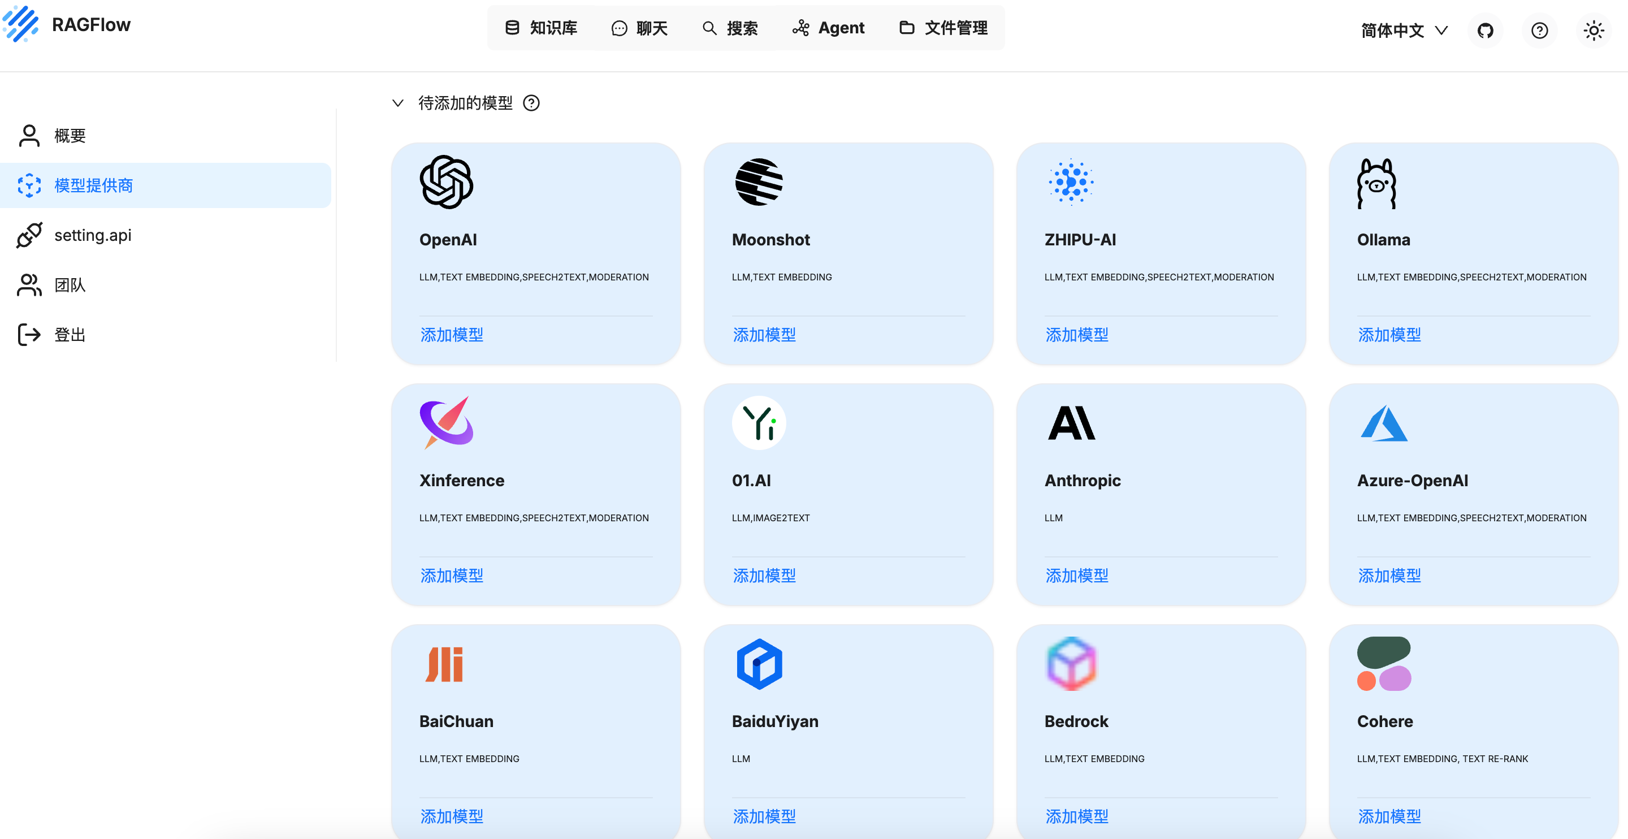Image resolution: width=1628 pixels, height=839 pixels.
Task: Open the 简体中文 language dropdown
Action: (1403, 30)
